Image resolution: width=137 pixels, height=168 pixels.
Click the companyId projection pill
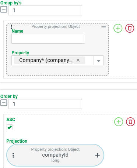[x=55, y=155]
